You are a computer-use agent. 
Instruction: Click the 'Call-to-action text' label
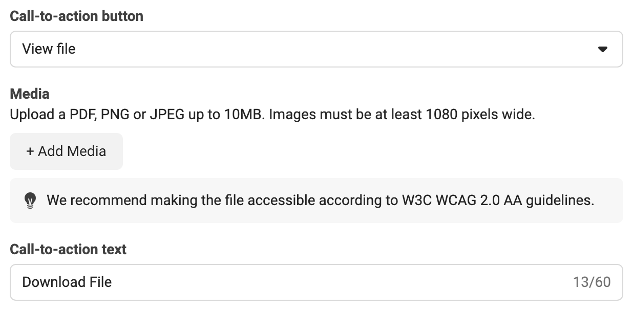[68, 250]
